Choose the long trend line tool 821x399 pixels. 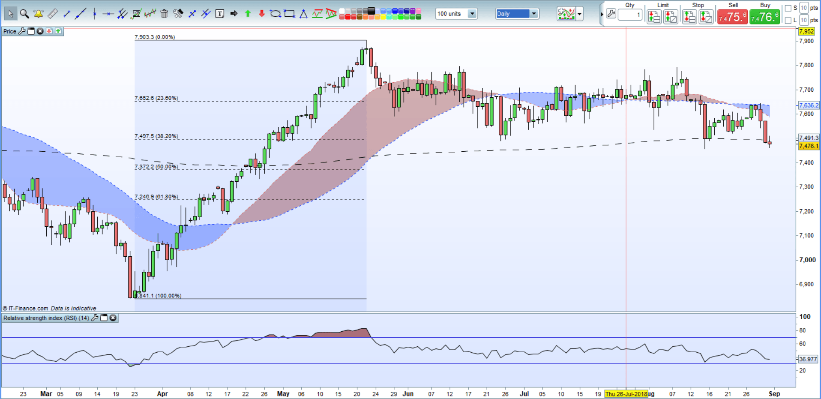point(80,14)
